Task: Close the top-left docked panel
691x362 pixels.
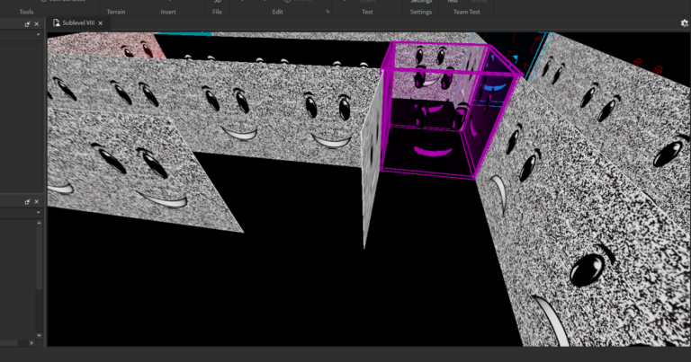Action: (37, 24)
